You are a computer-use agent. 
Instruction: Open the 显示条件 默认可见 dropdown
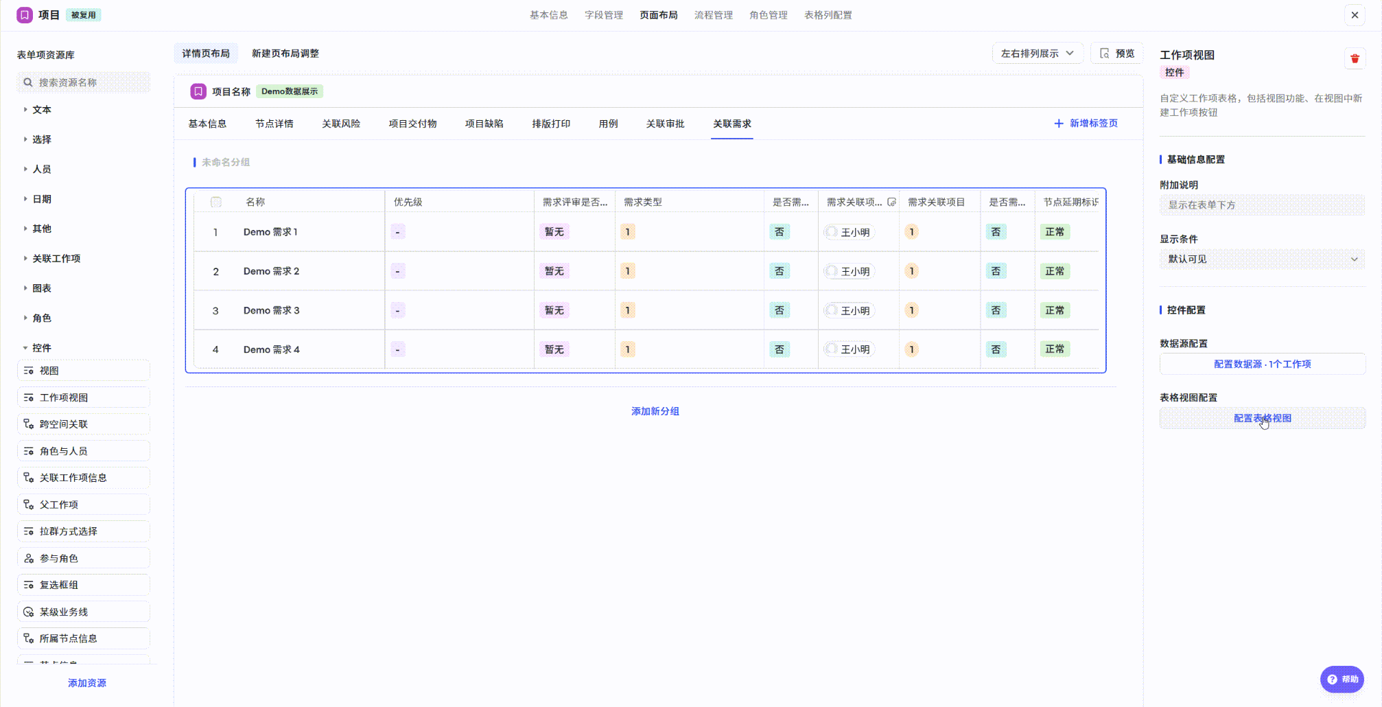click(1263, 259)
